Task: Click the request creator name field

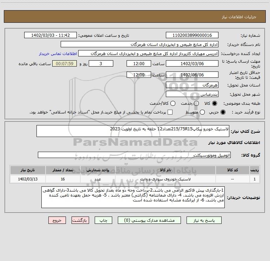Action: point(148,53)
